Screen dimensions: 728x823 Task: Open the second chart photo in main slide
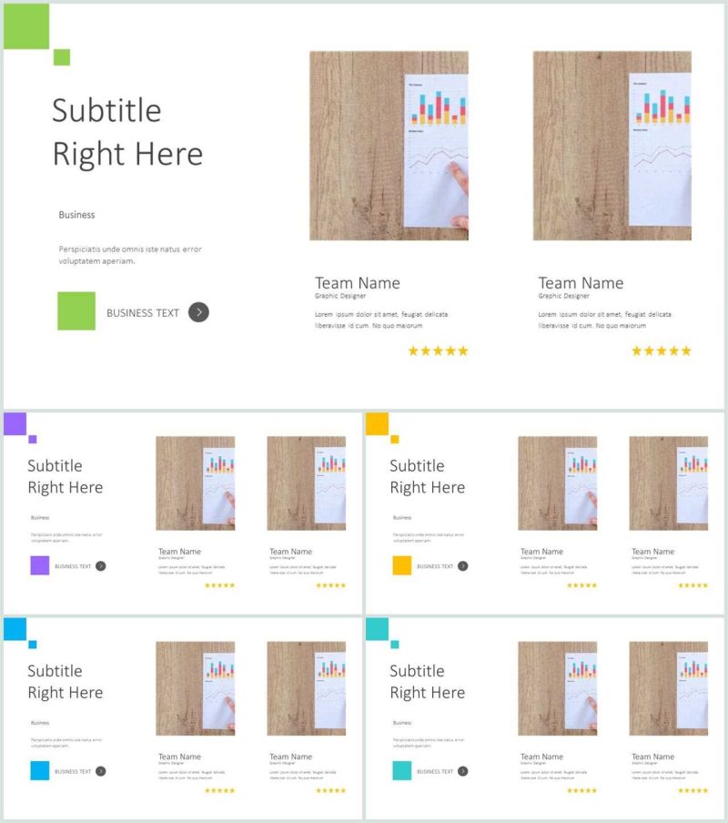point(612,146)
